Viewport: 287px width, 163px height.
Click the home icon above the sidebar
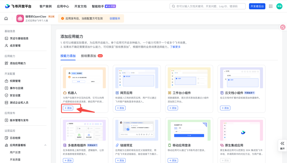[x=6, y=18]
